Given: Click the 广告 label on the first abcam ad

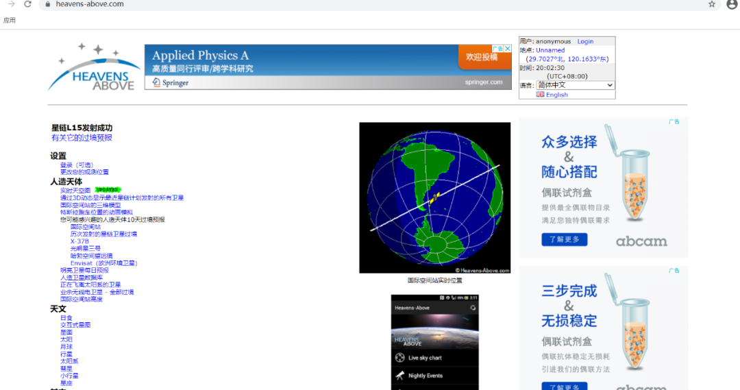Looking at the screenshot, I should (x=674, y=122).
